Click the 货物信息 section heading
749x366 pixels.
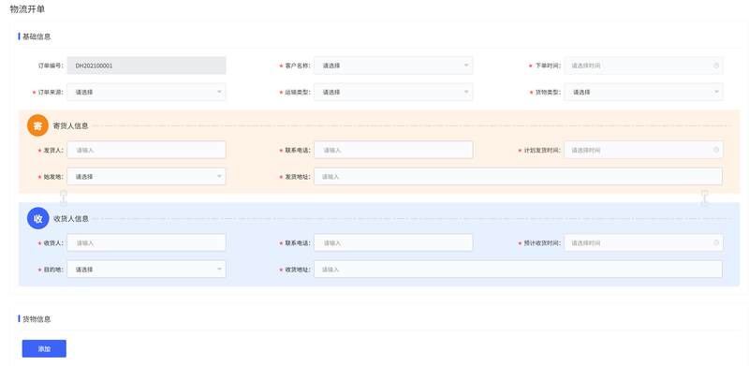tap(37, 319)
